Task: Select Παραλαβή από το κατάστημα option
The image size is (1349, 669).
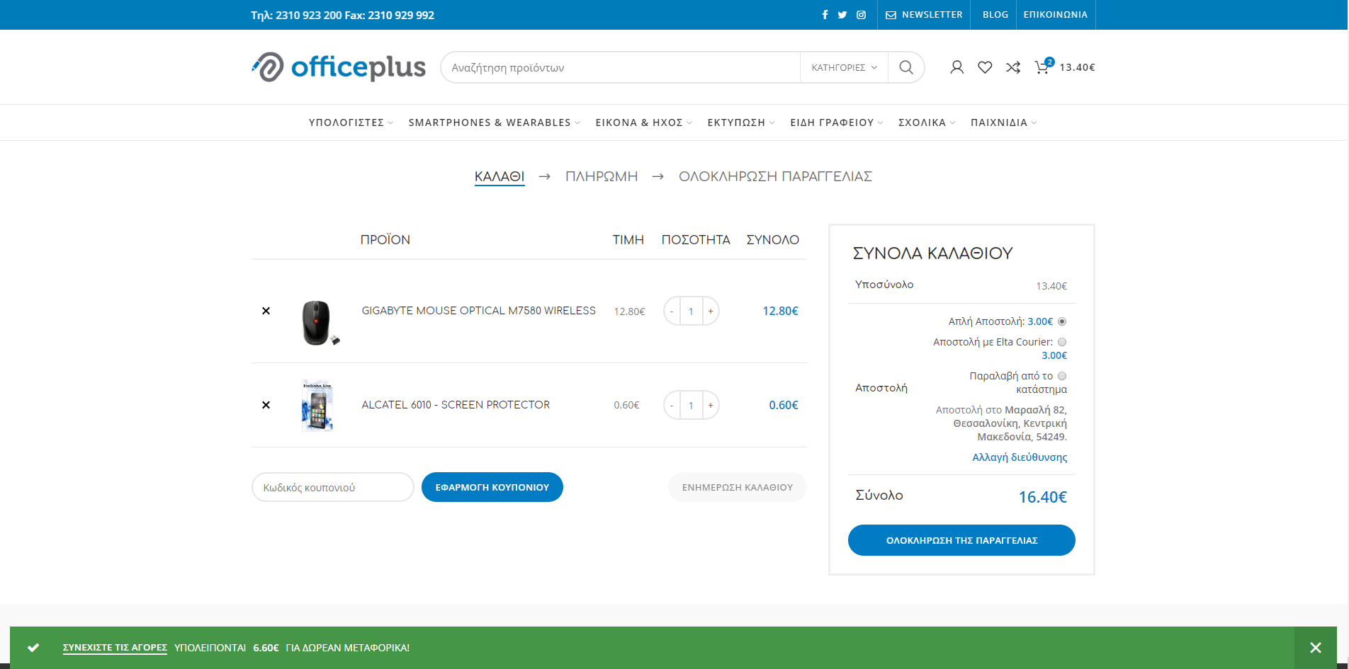Action: click(x=1062, y=376)
